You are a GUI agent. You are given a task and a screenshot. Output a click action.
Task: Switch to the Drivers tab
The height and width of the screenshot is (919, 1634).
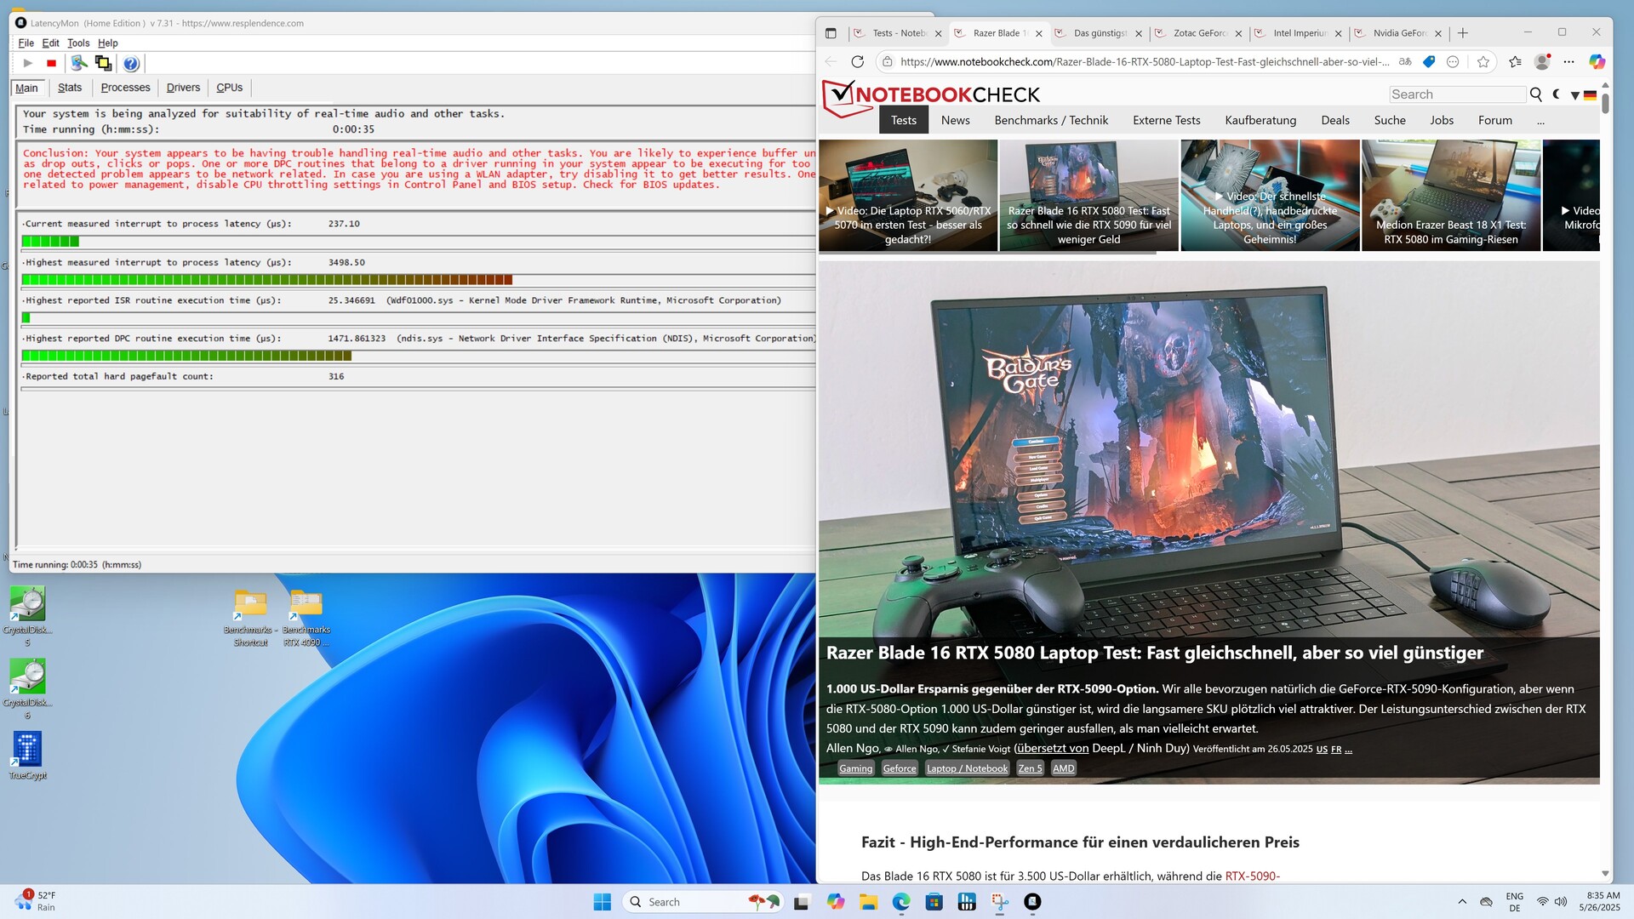(183, 88)
